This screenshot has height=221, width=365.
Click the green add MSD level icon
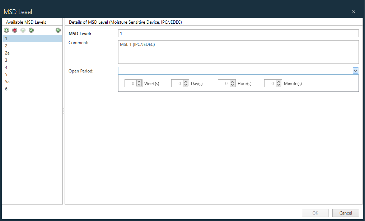coord(6,30)
